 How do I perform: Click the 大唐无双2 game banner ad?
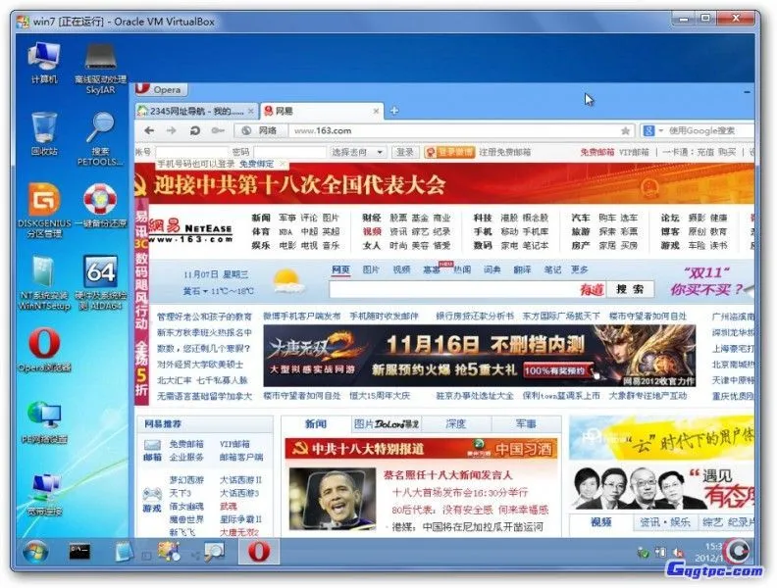tap(479, 356)
